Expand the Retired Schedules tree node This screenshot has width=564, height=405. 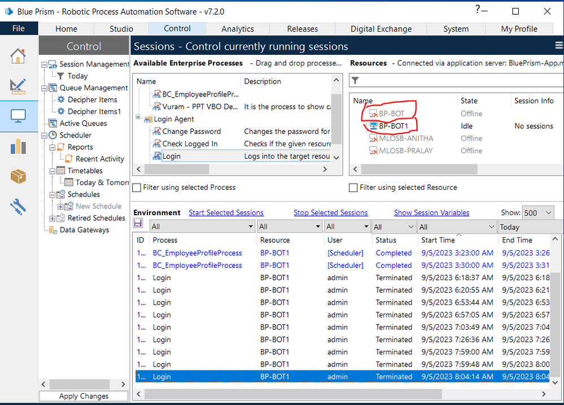(53, 218)
